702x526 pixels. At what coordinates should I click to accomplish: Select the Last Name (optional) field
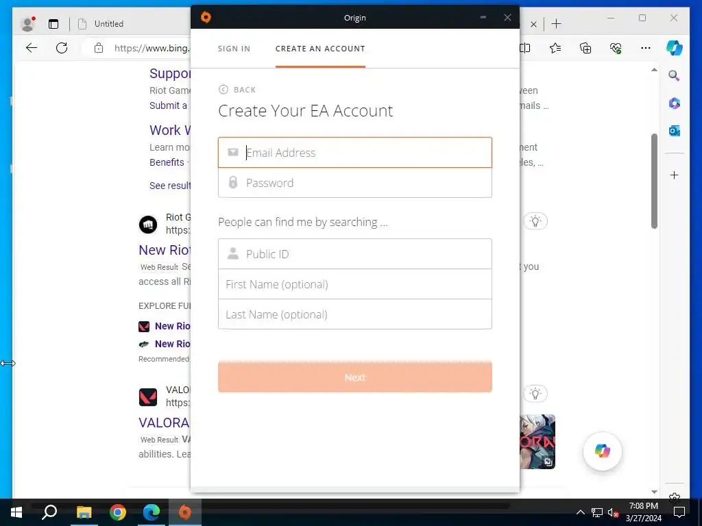pos(355,314)
